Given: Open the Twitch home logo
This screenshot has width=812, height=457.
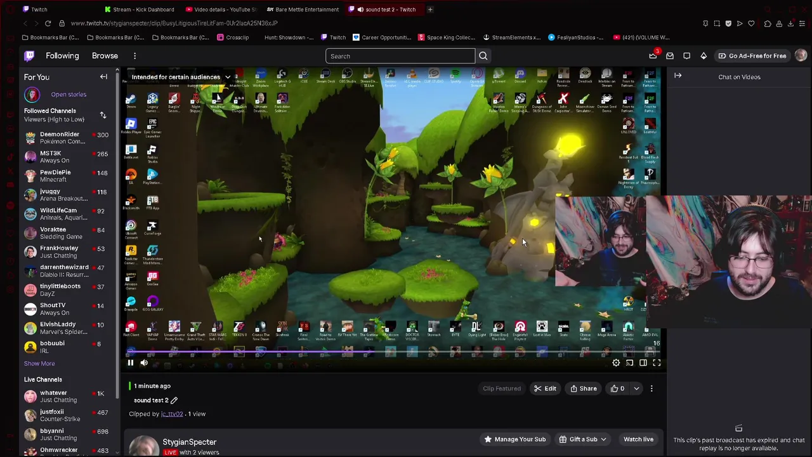Looking at the screenshot, I should 29,56.
